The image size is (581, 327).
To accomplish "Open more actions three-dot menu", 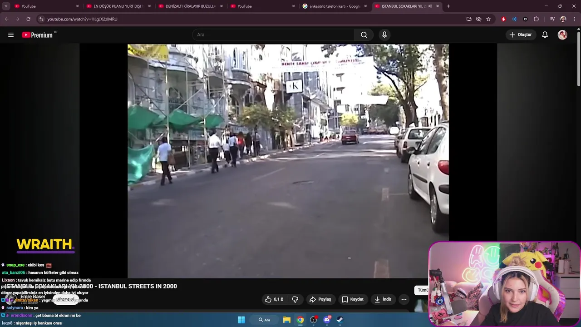I will click(x=404, y=299).
